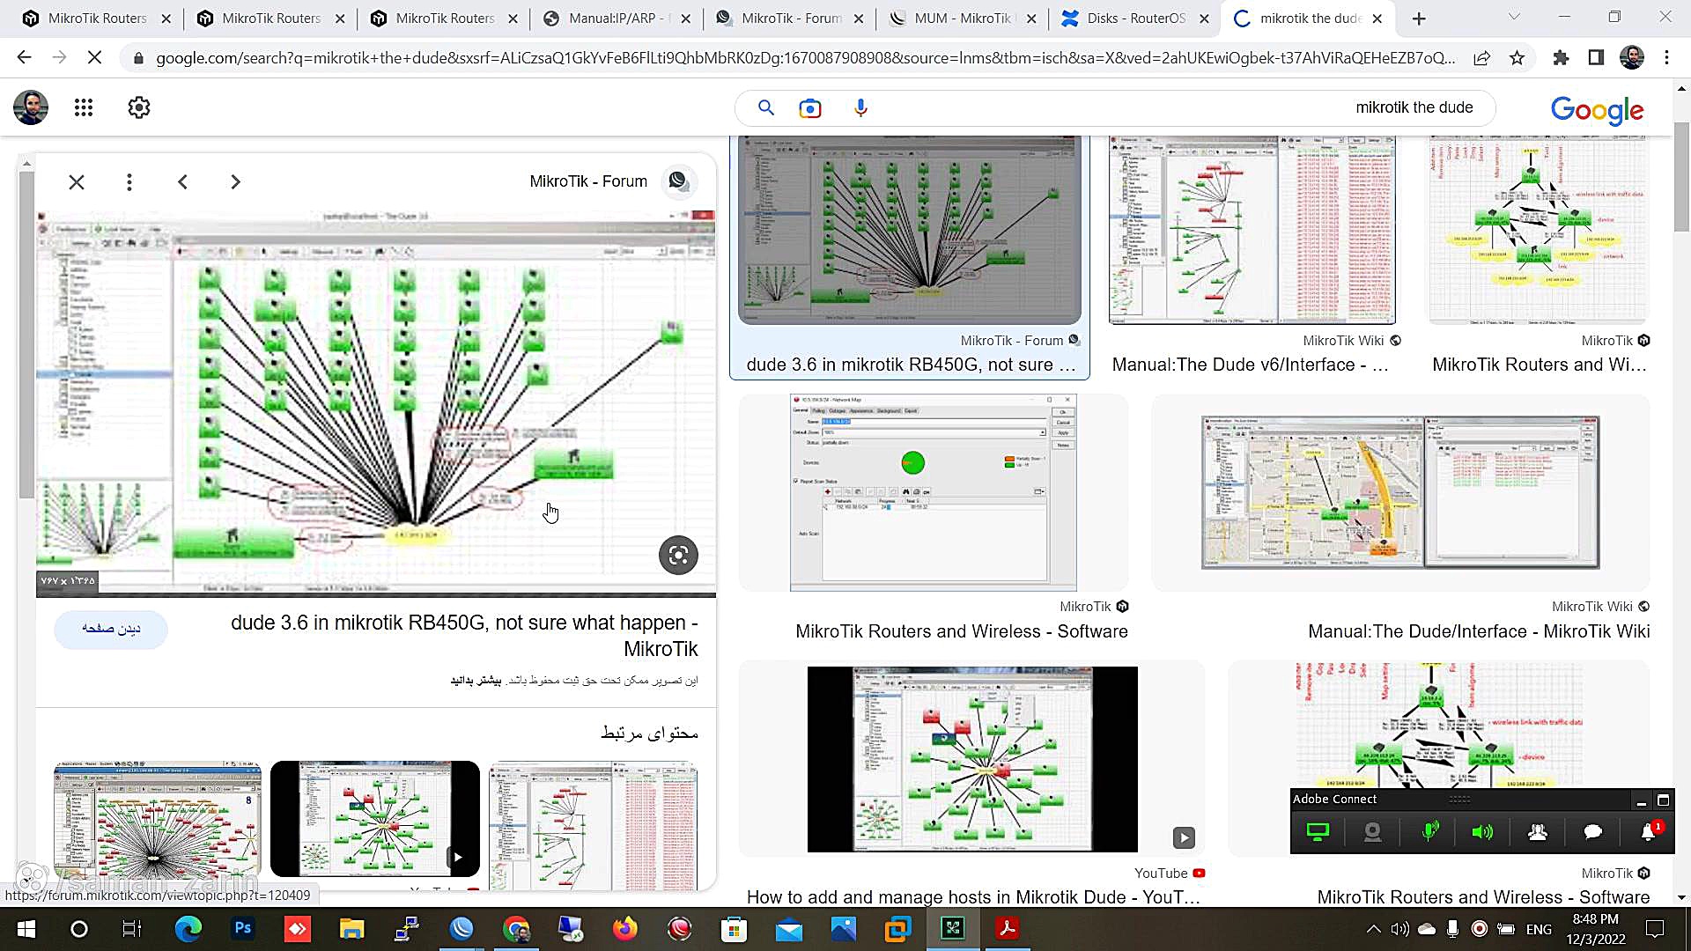
Task: Open Chrome extensions puzzle icon
Action: pos(1561,58)
